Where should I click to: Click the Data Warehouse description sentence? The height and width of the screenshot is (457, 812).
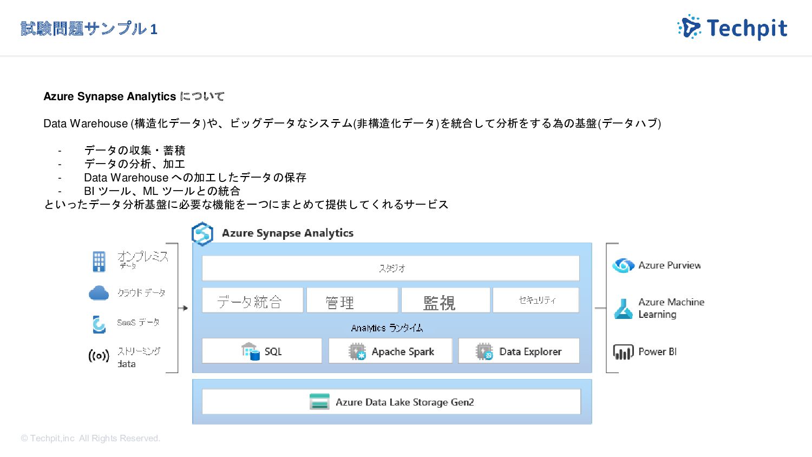352,123
